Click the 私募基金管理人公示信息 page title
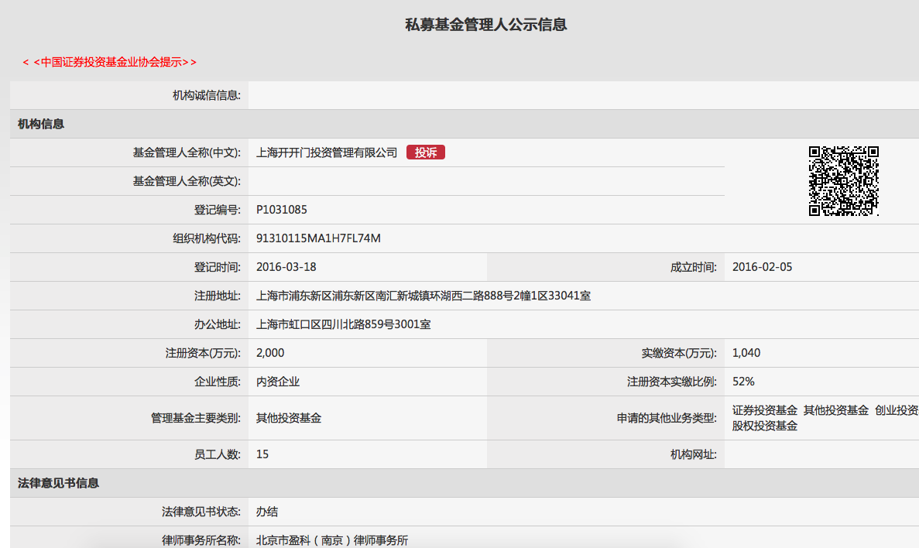This screenshot has width=919, height=548. 486,25
